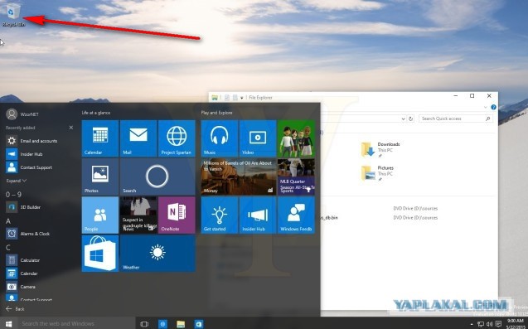Select the Downloads folder in File Explorer
Viewport: 528px width, 329px height.
coord(380,149)
